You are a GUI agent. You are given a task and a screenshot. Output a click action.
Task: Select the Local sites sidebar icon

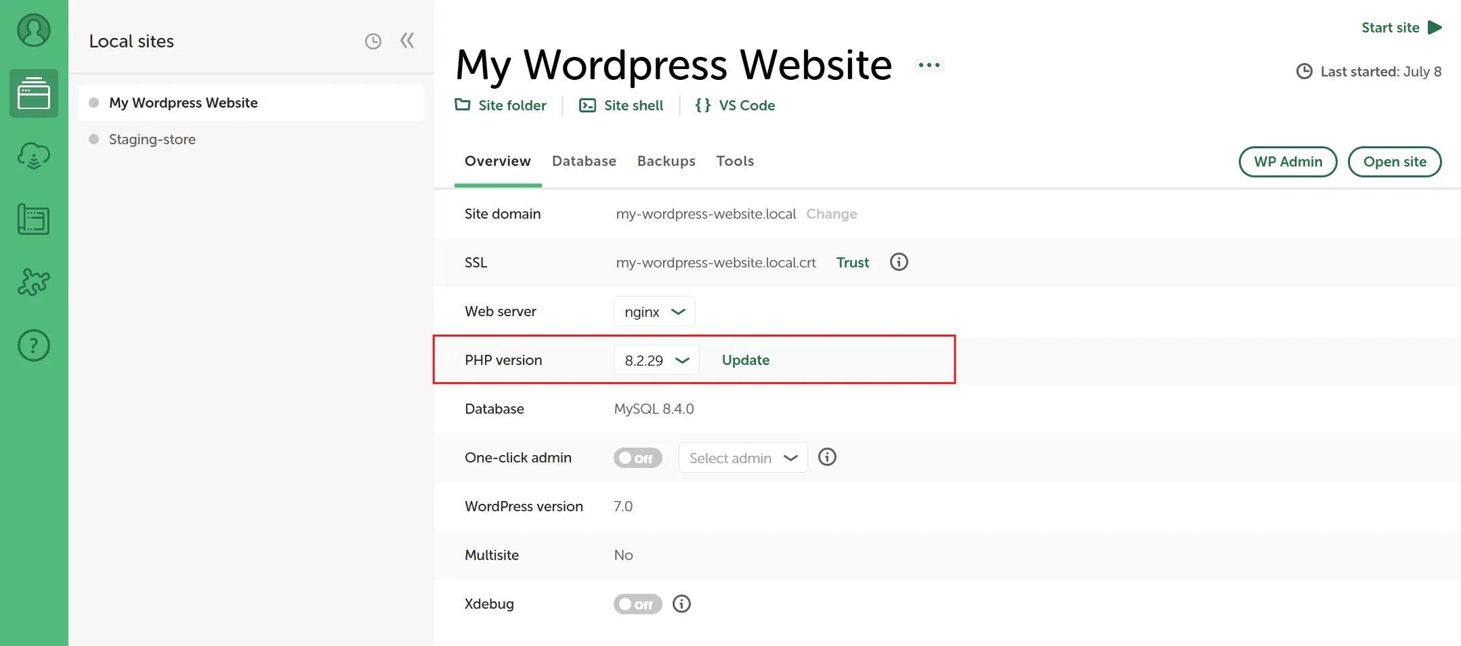34,93
